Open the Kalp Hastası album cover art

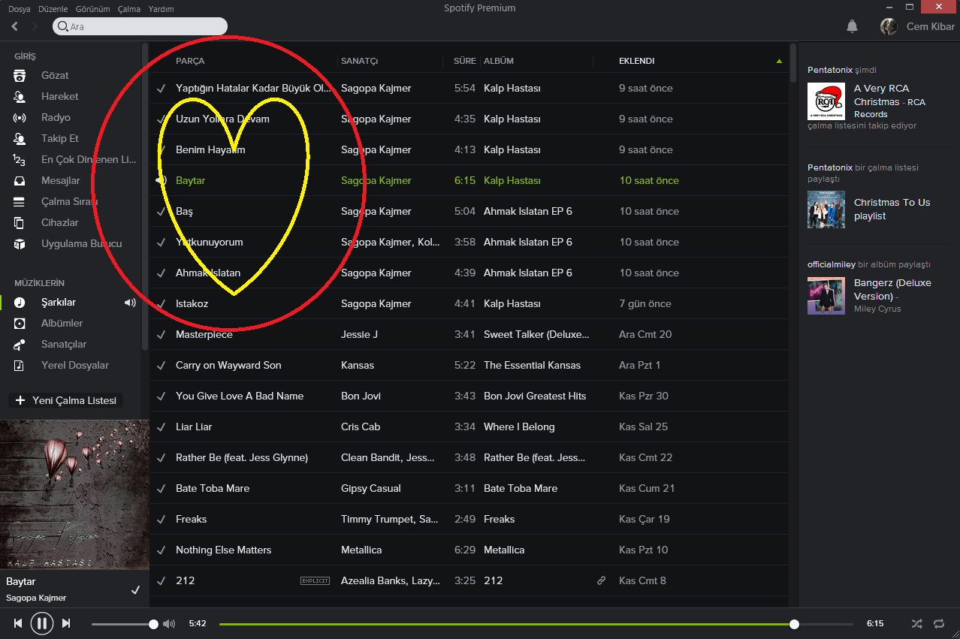74,494
